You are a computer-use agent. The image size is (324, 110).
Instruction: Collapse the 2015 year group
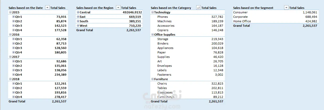[10, 12]
